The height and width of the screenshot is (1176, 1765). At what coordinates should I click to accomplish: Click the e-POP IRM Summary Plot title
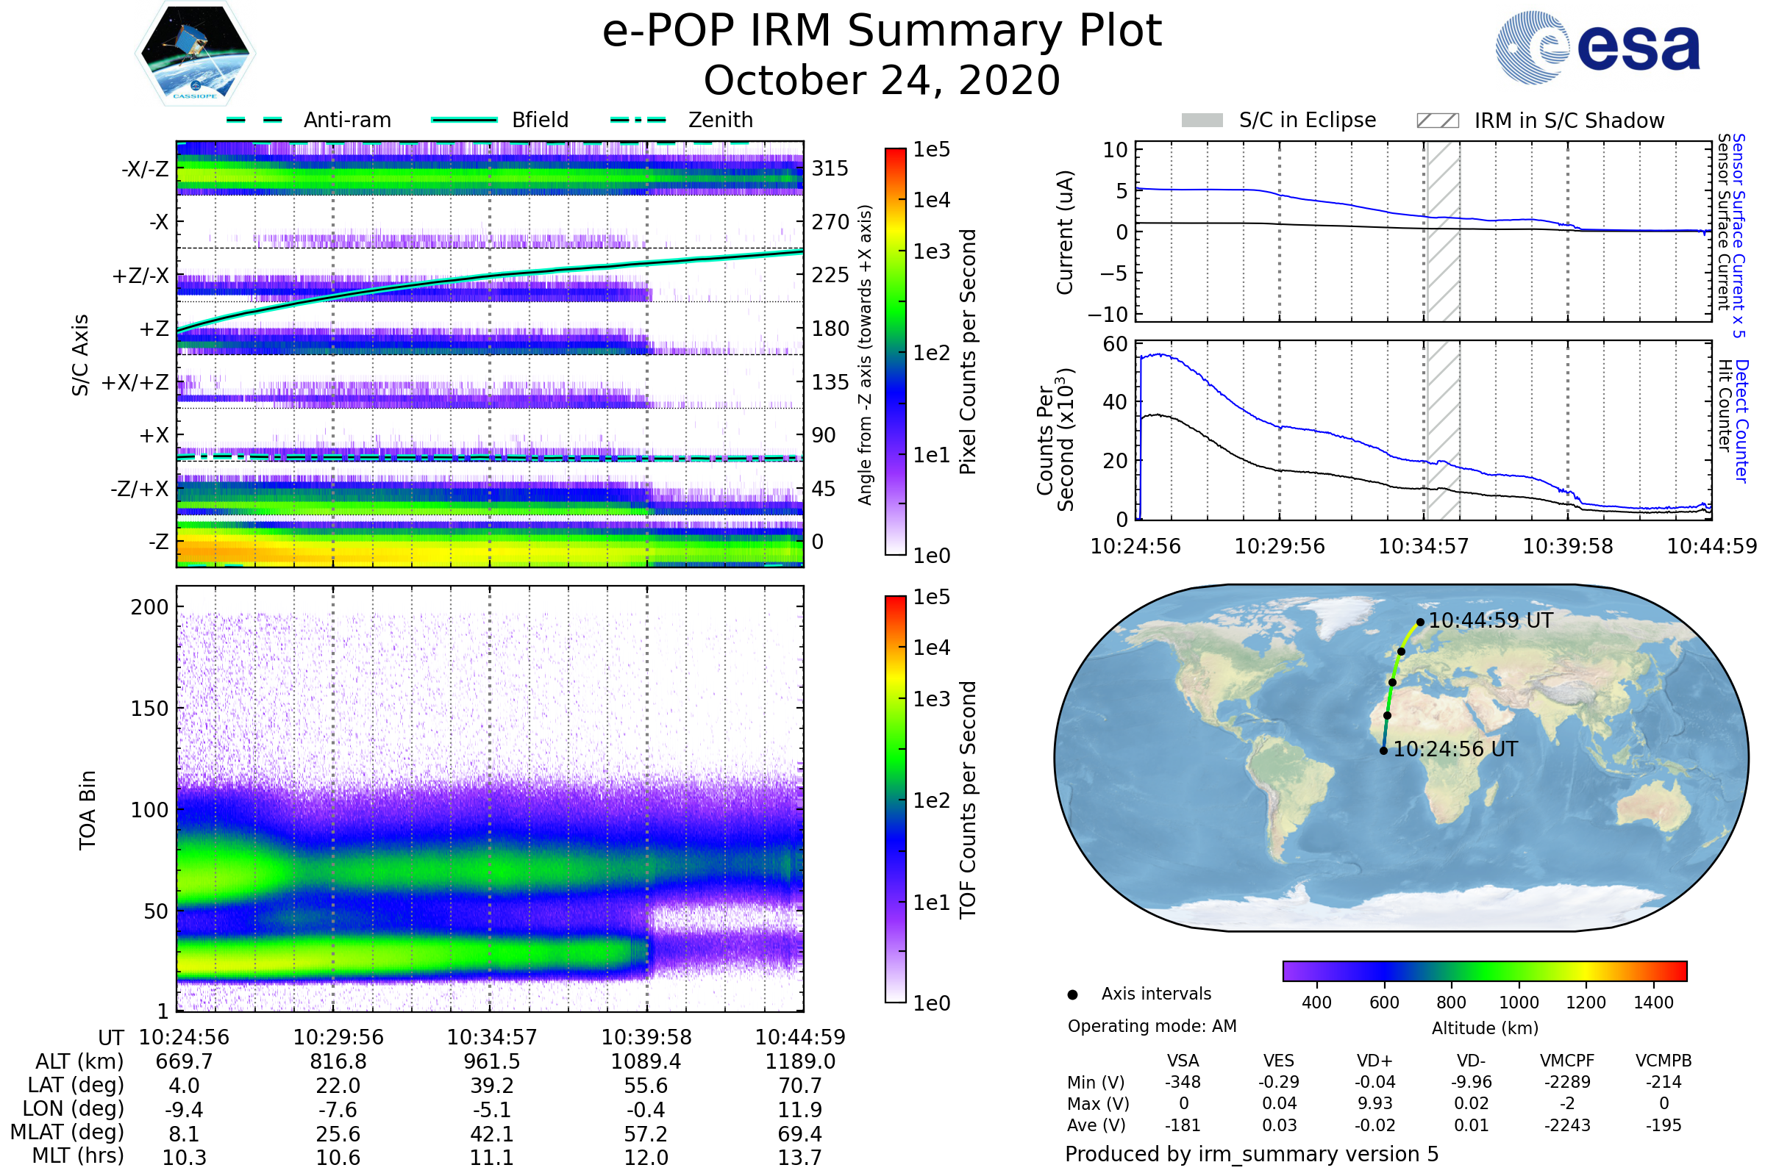pos(882,32)
